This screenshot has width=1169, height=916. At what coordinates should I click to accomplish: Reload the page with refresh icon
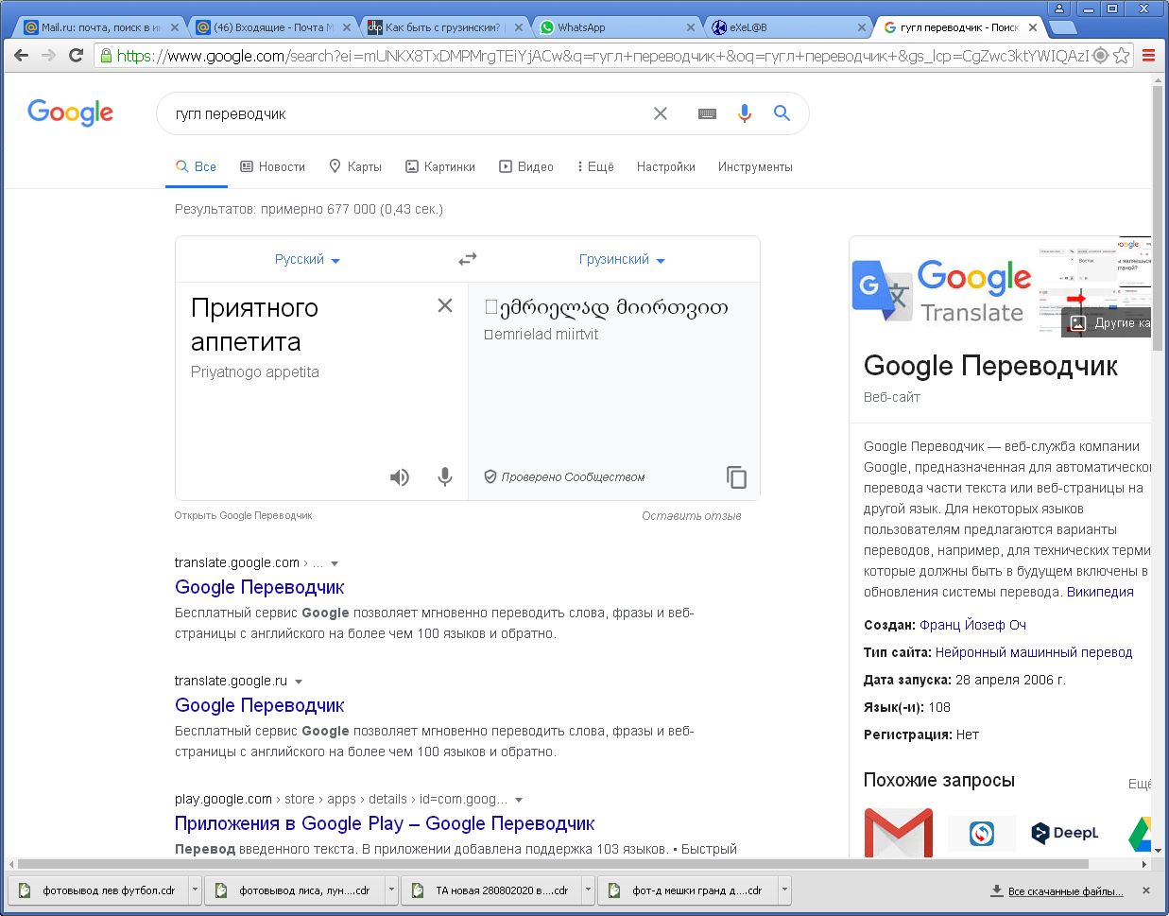click(77, 56)
